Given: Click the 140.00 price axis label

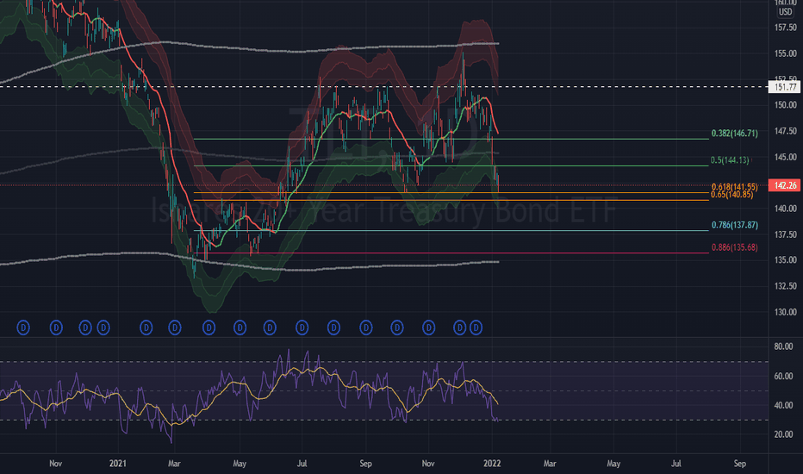Looking at the screenshot, I should click(785, 209).
